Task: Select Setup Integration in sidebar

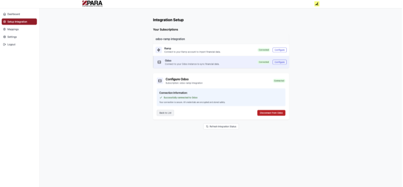Action: coord(19,22)
